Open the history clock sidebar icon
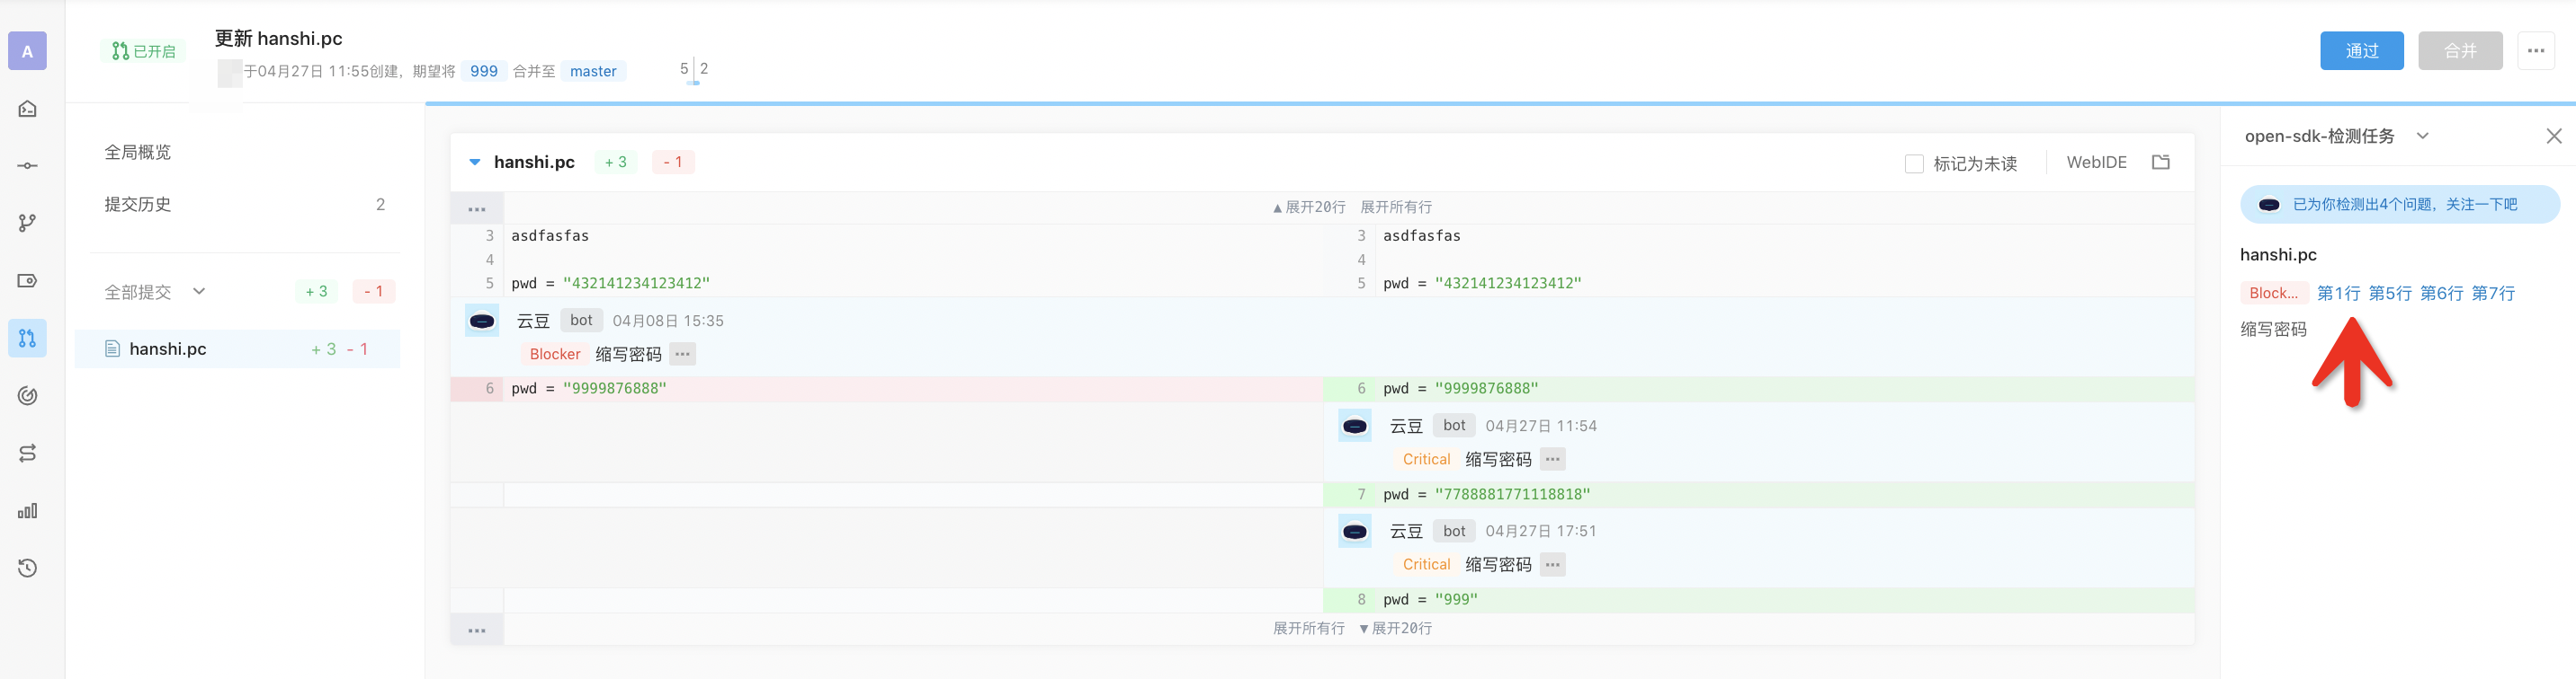The image size is (2576, 679). click(x=27, y=569)
